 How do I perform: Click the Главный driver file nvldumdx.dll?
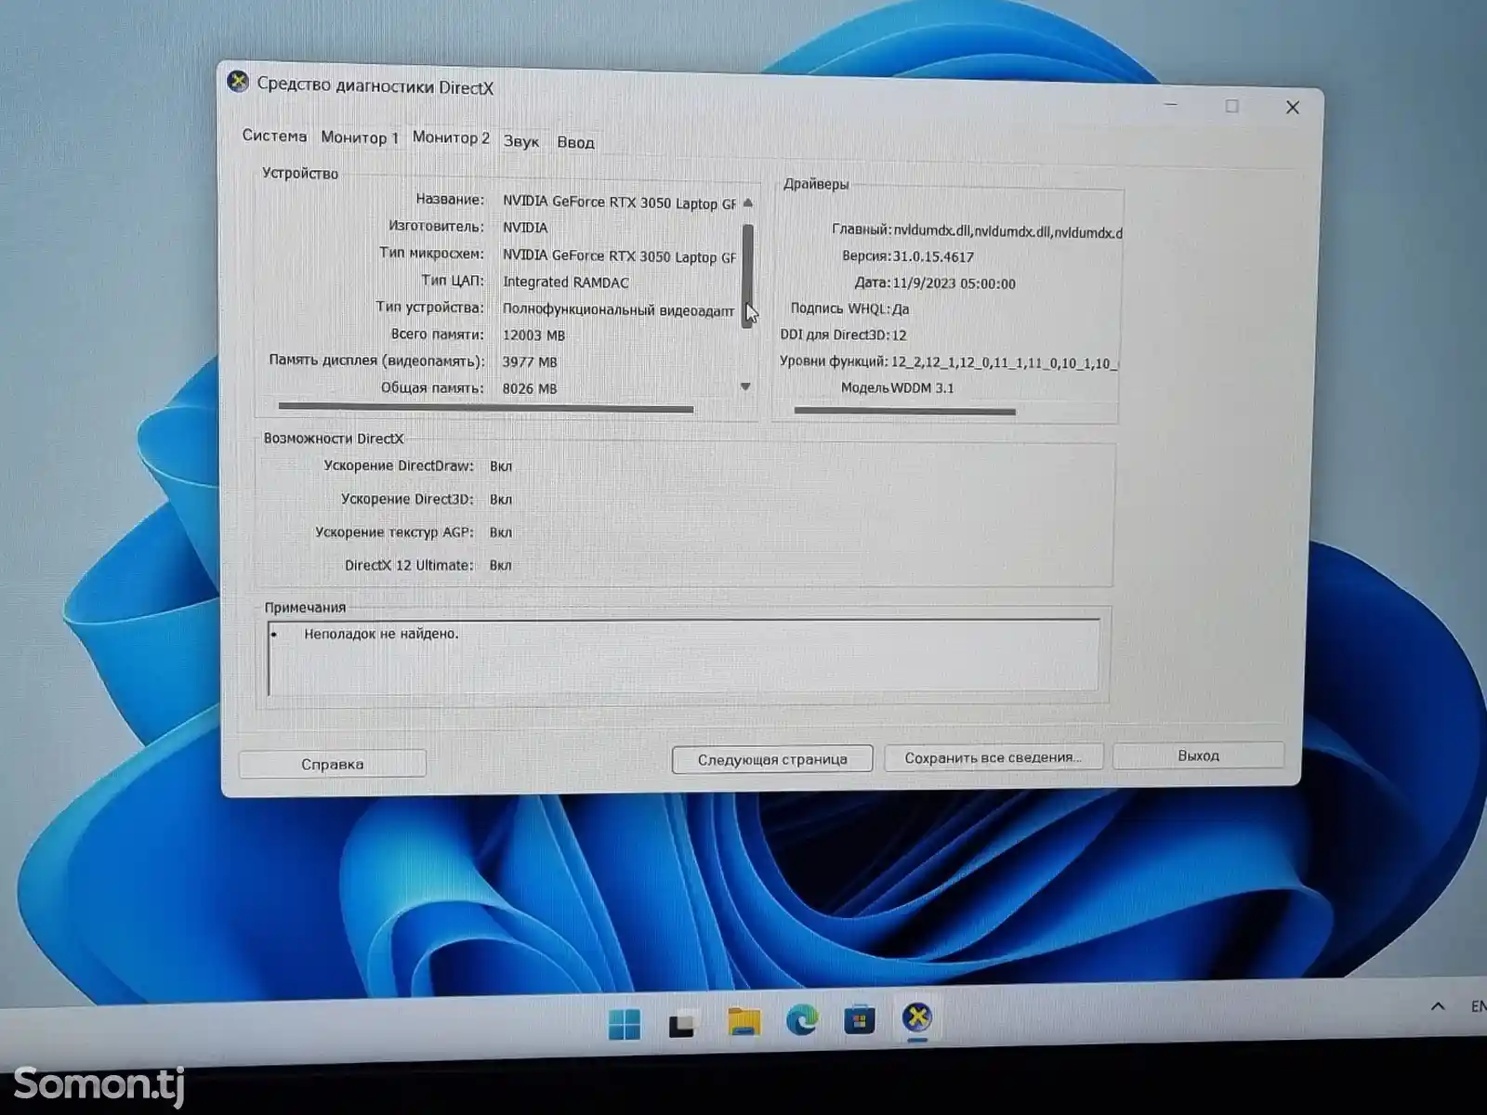tap(1007, 232)
